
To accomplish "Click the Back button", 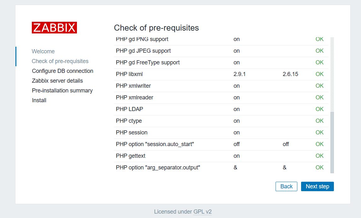I will (286, 186).
